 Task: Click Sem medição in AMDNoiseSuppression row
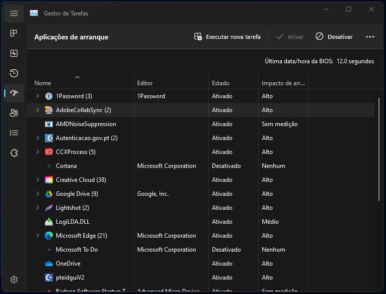tap(280, 124)
